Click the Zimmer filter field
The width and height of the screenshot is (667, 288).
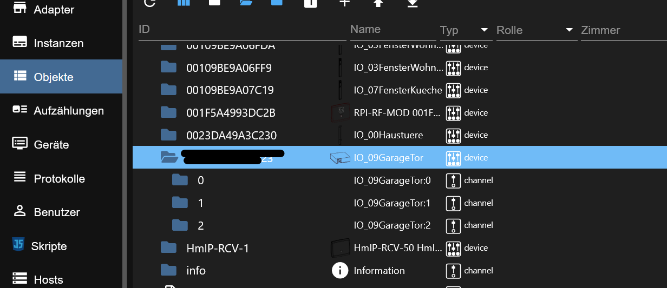click(624, 30)
